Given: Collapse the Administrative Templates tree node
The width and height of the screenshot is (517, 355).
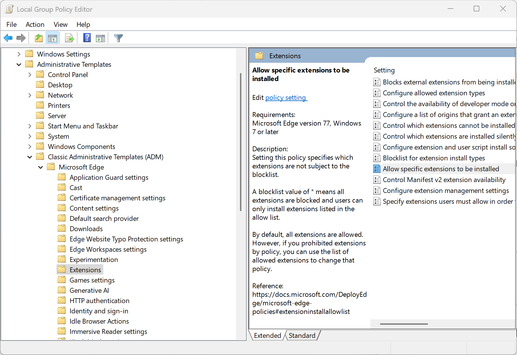Looking at the screenshot, I should pyautogui.click(x=19, y=64).
